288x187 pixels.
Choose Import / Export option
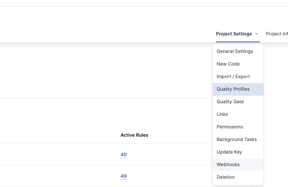(x=238, y=76)
